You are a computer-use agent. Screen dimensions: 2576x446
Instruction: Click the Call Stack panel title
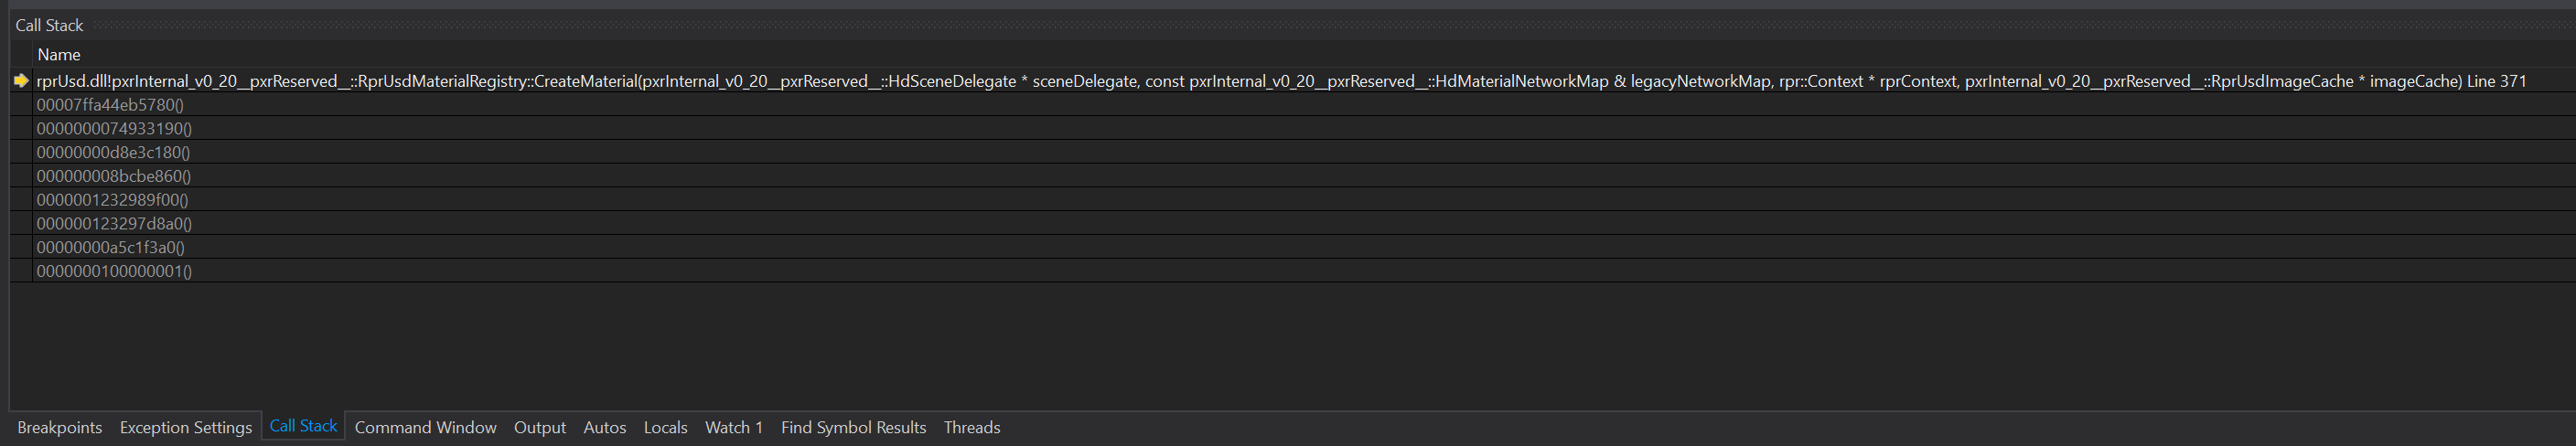point(49,26)
